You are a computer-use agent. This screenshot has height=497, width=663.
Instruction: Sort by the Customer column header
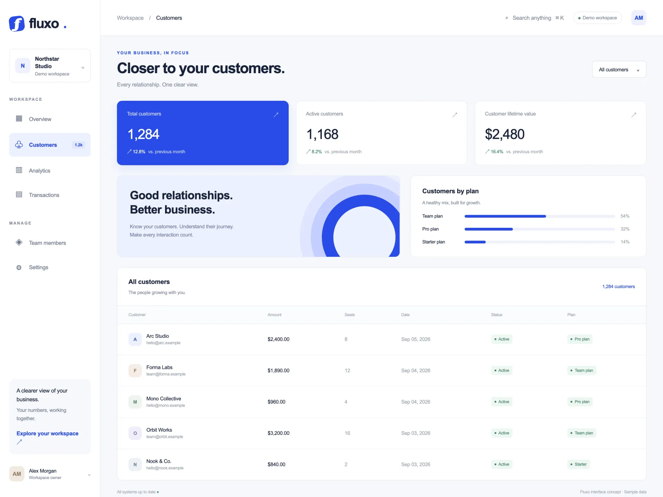pos(137,315)
